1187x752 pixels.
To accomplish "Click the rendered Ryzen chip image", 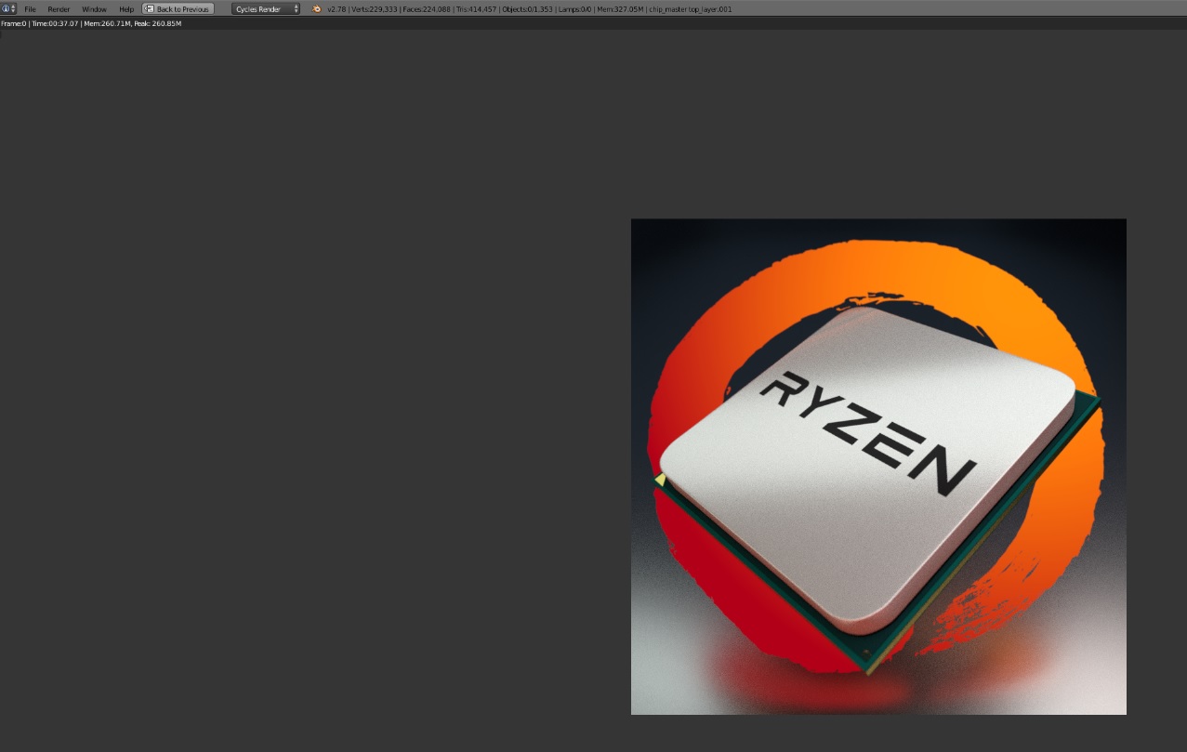I will [878, 467].
